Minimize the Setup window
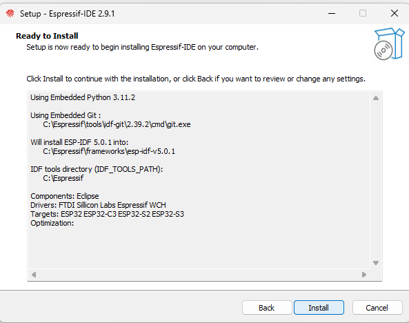This screenshot has width=409, height=323. (332, 13)
